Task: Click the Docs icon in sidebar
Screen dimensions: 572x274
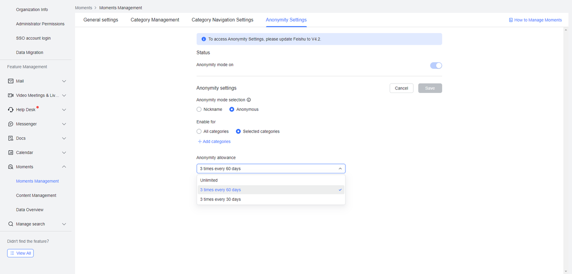Action: tap(11, 138)
